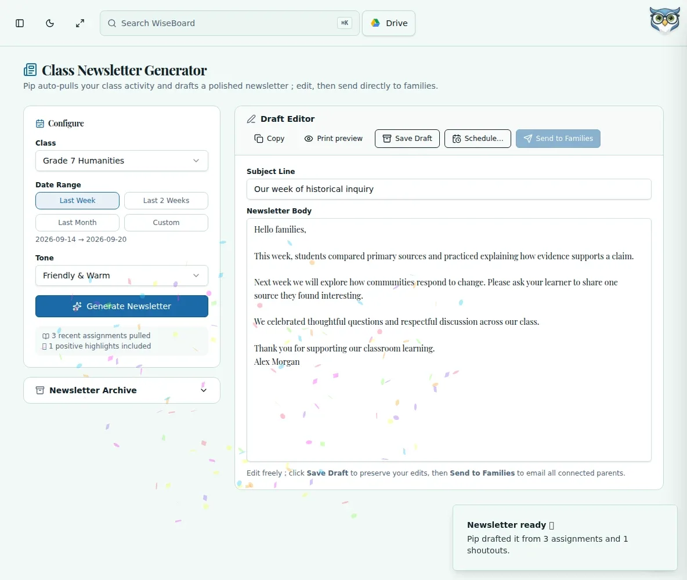Click the Copy icon in Draft Editor
This screenshot has width=687, height=580.
click(259, 139)
